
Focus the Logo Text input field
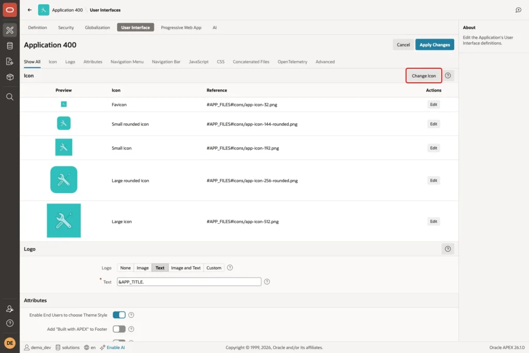click(189, 282)
